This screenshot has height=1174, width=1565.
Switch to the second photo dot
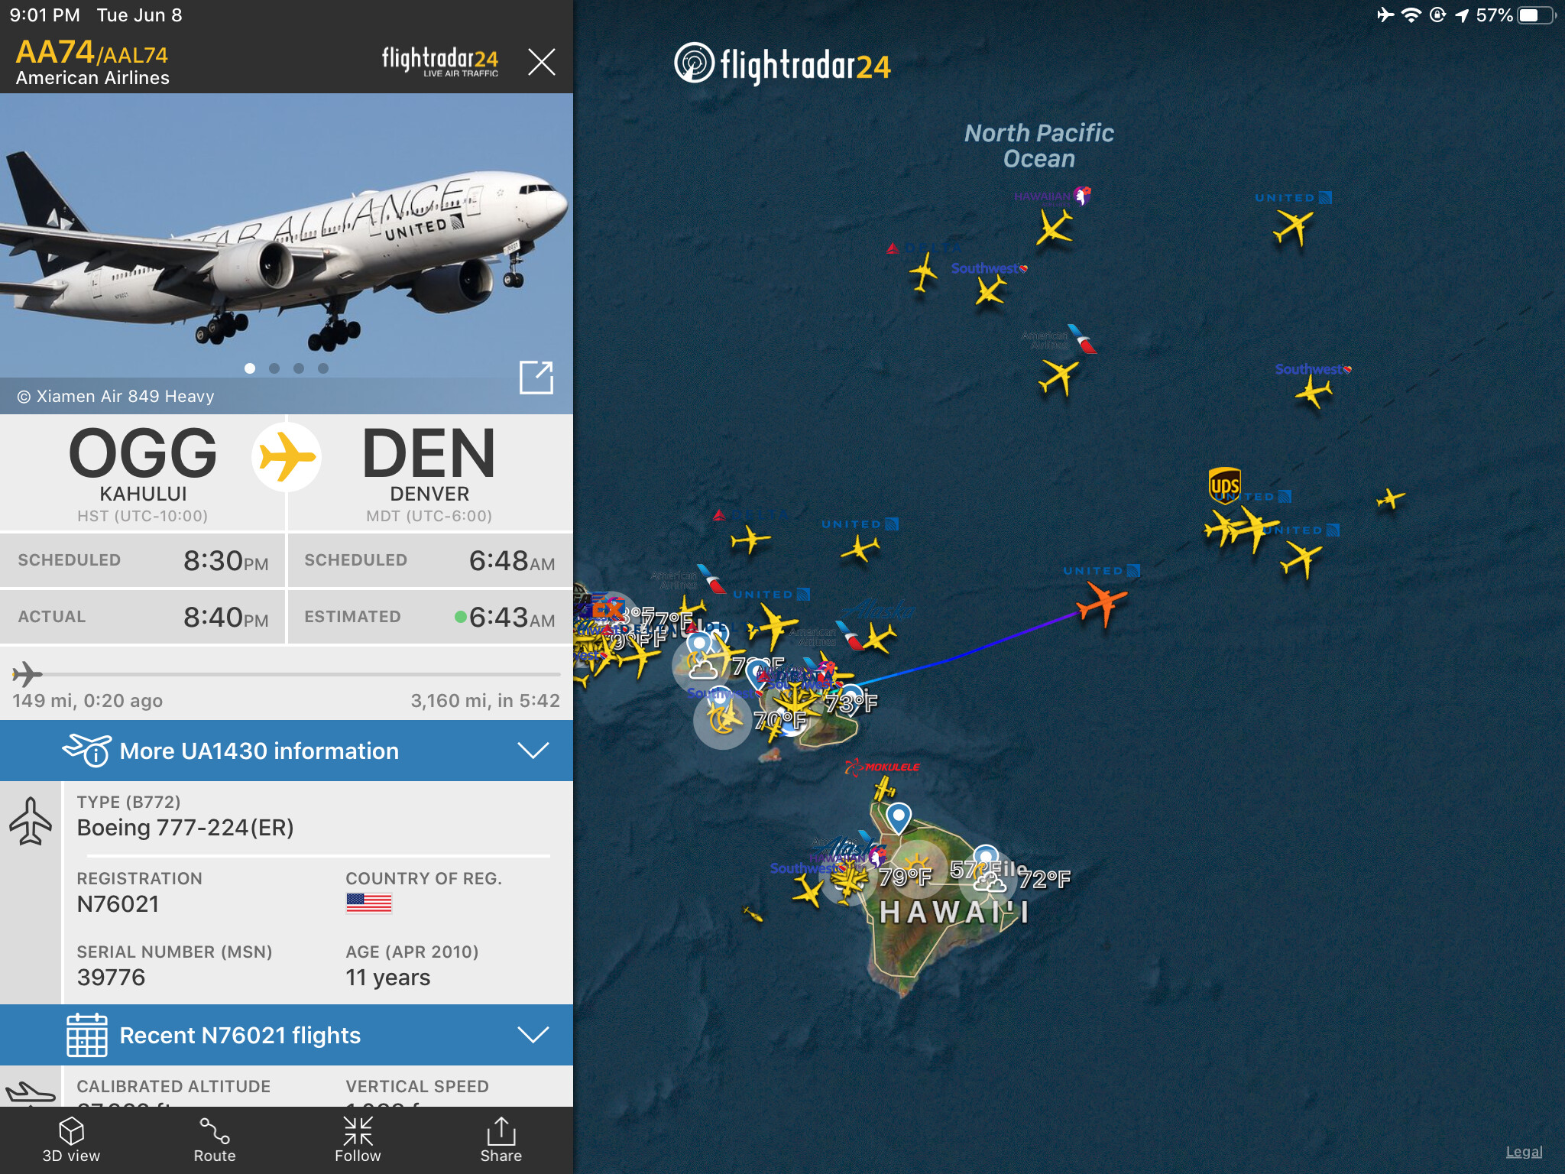click(274, 368)
